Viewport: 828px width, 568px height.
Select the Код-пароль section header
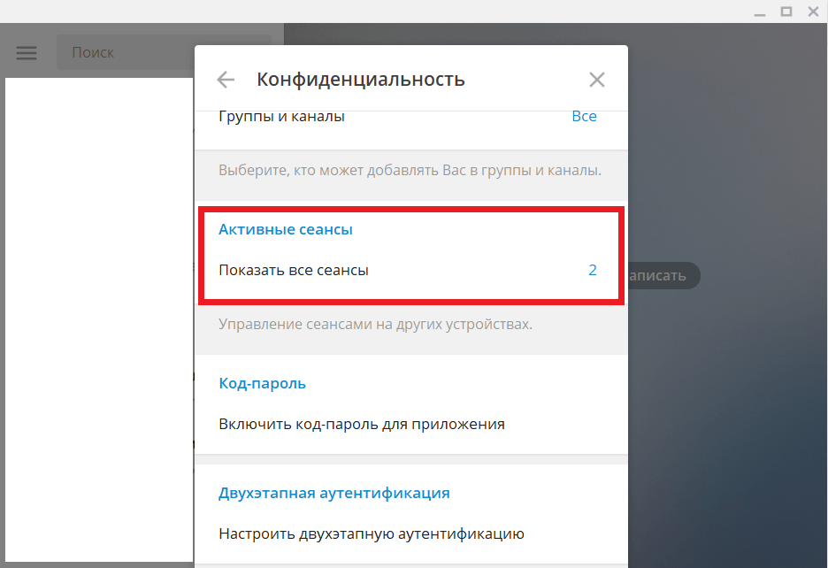[x=263, y=383]
